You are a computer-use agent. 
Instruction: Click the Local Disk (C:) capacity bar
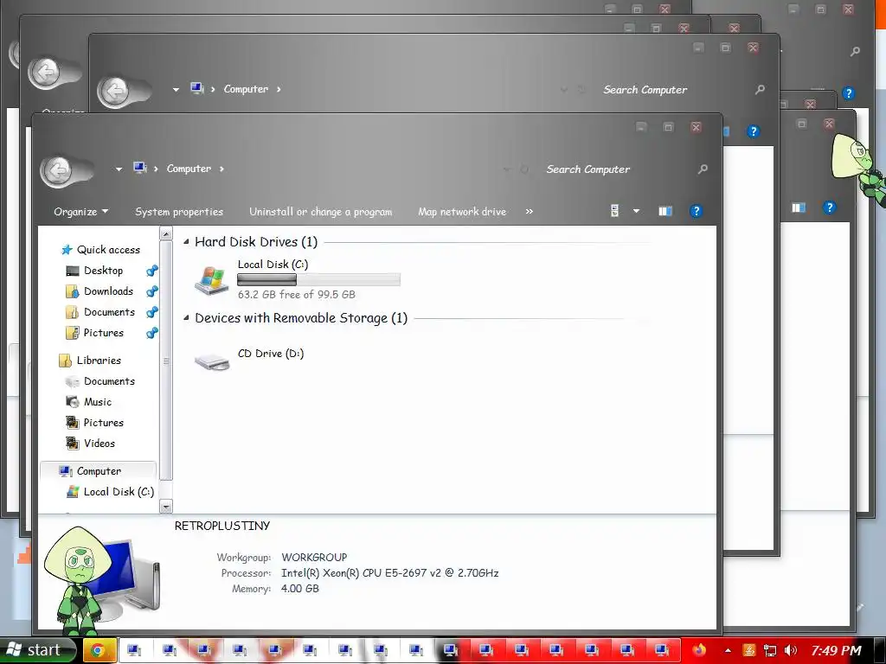(318, 279)
